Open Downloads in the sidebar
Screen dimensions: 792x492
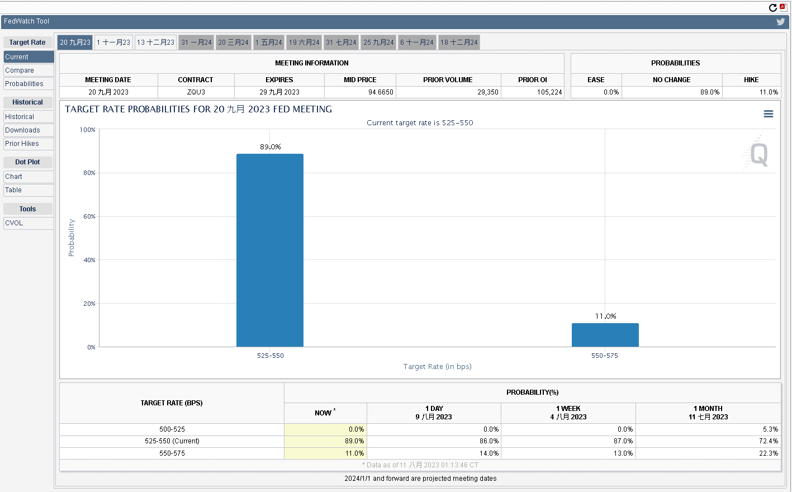[29, 130]
